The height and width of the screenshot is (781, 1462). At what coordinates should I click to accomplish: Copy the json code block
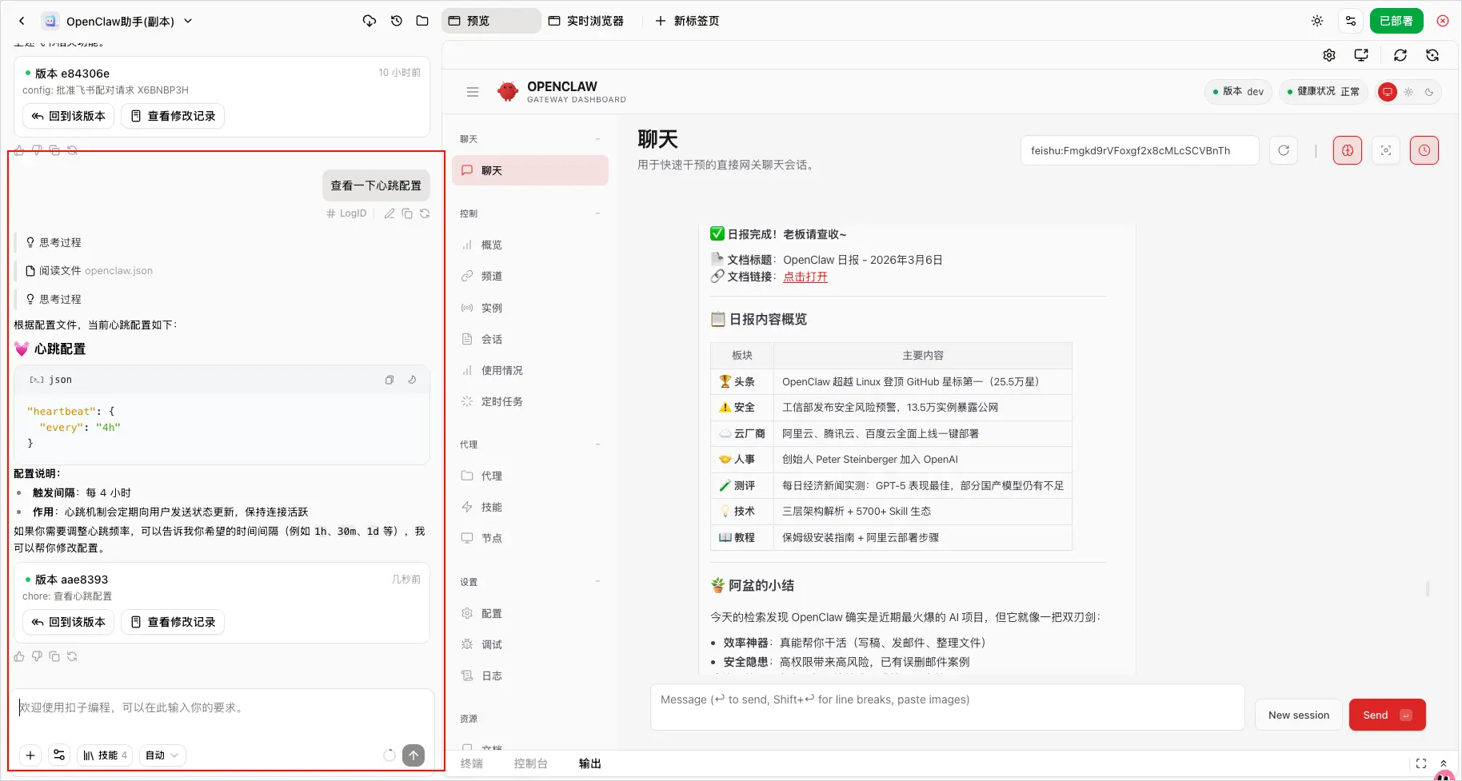389,380
